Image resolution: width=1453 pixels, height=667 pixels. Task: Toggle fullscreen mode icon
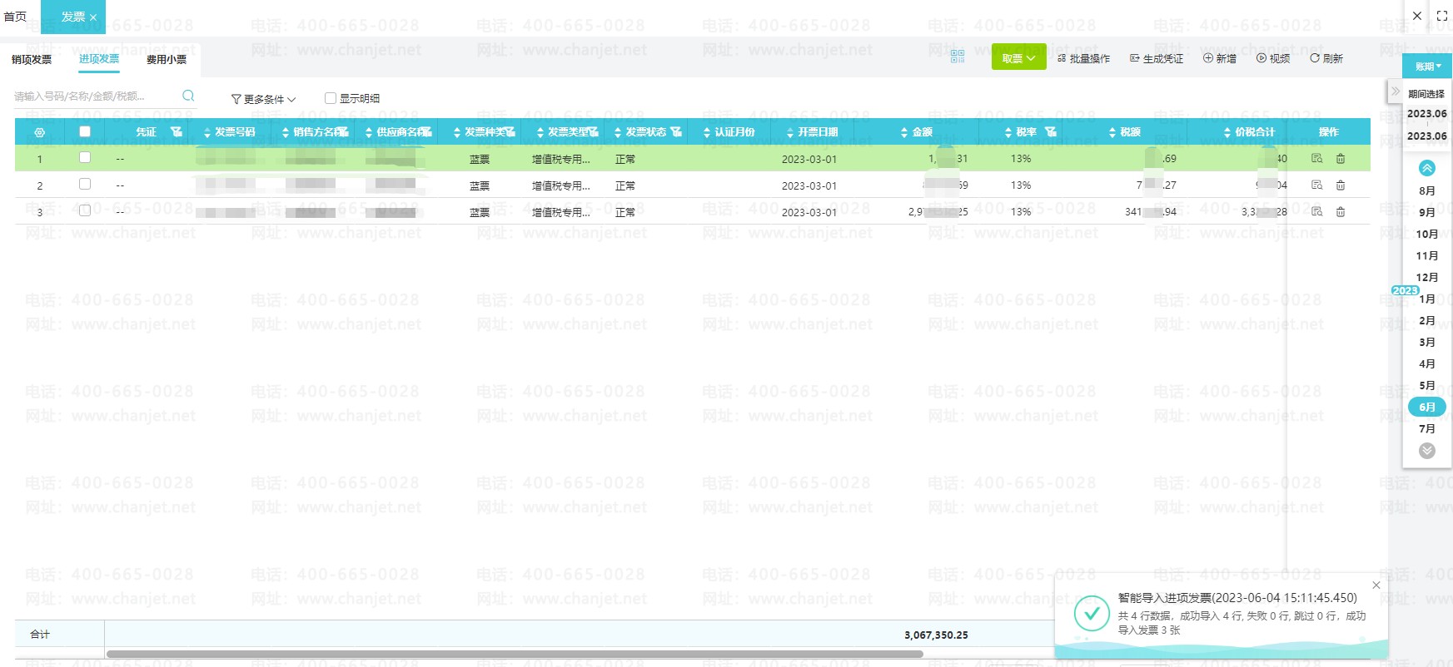1442,16
